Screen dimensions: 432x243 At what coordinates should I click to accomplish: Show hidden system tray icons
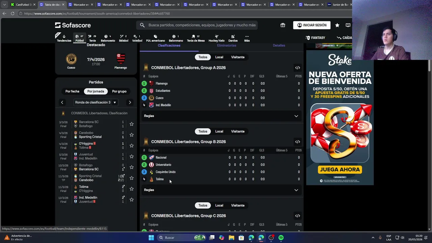[x=373, y=238]
